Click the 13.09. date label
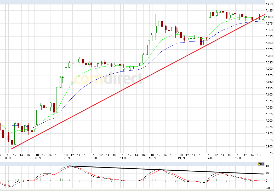The height and width of the screenshot is (191, 274). click(x=181, y=158)
